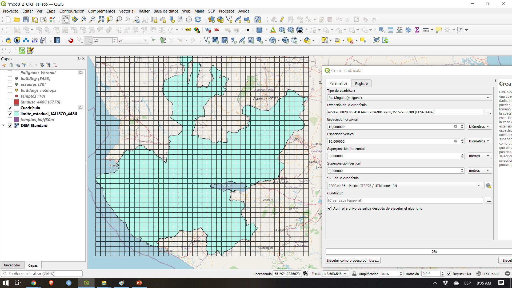Switch to the Navegador panel tab

tap(12, 265)
